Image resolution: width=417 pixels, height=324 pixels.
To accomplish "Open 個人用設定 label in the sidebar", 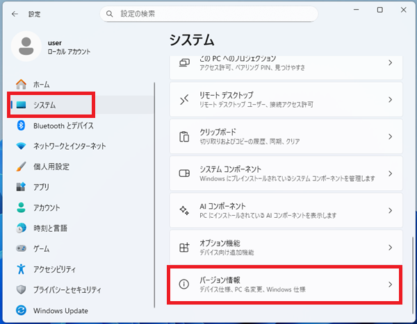I will tap(51, 167).
